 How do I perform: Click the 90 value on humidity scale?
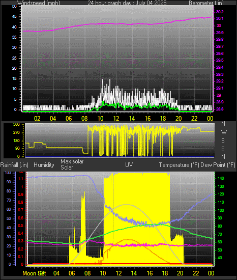[x=9, y=182]
